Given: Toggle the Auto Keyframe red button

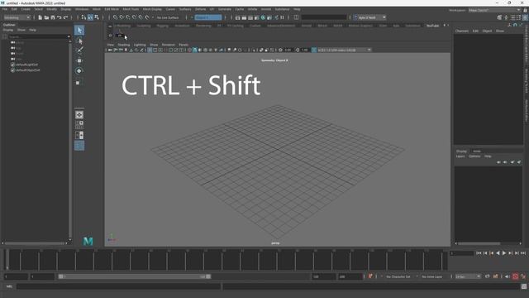Looking at the screenshot, I should 515,276.
